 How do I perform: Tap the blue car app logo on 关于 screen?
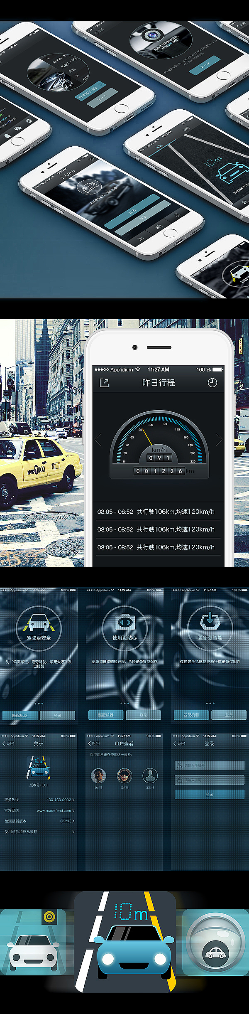tap(39, 768)
